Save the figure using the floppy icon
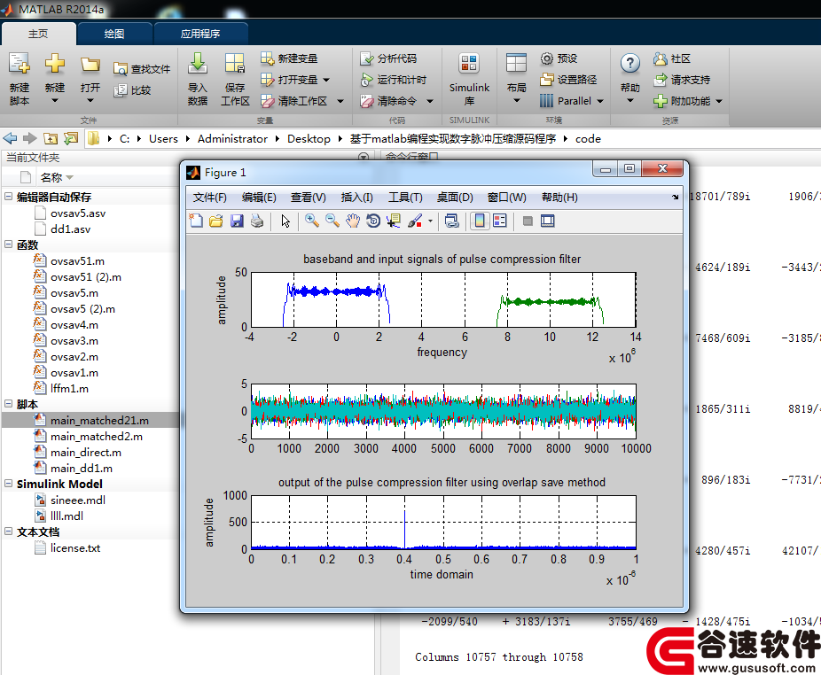 point(237,221)
